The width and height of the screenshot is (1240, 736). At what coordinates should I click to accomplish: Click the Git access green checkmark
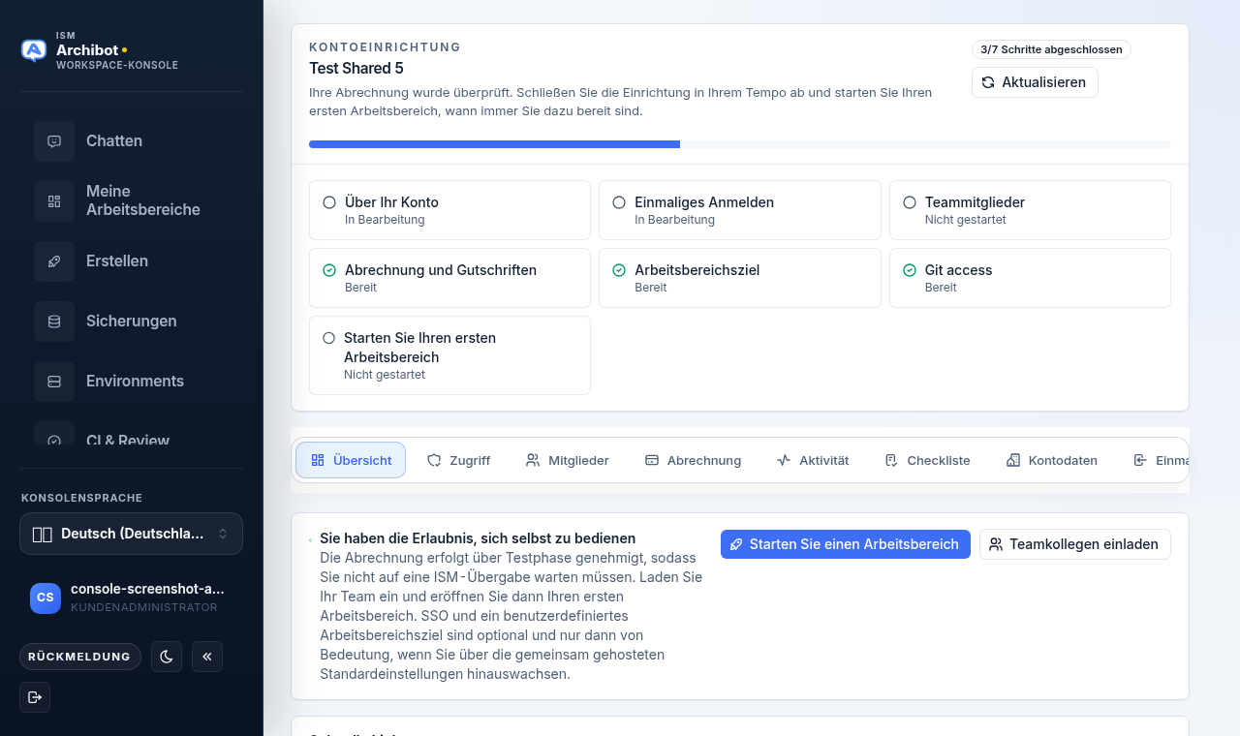910,270
